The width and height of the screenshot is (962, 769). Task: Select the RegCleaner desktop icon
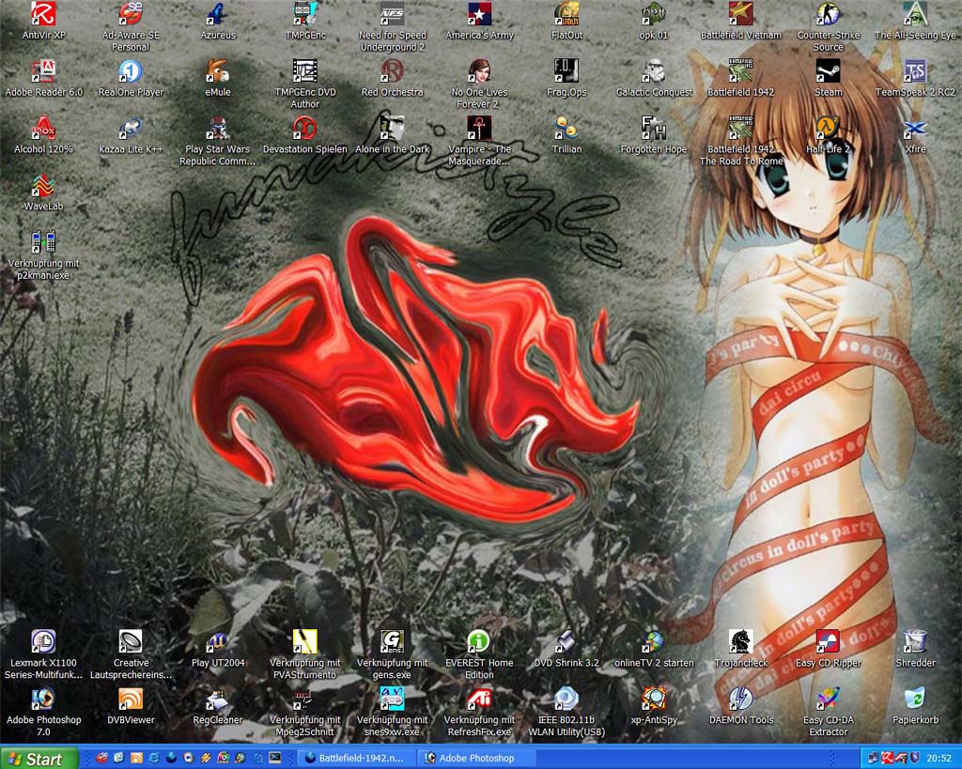pyautogui.click(x=218, y=699)
